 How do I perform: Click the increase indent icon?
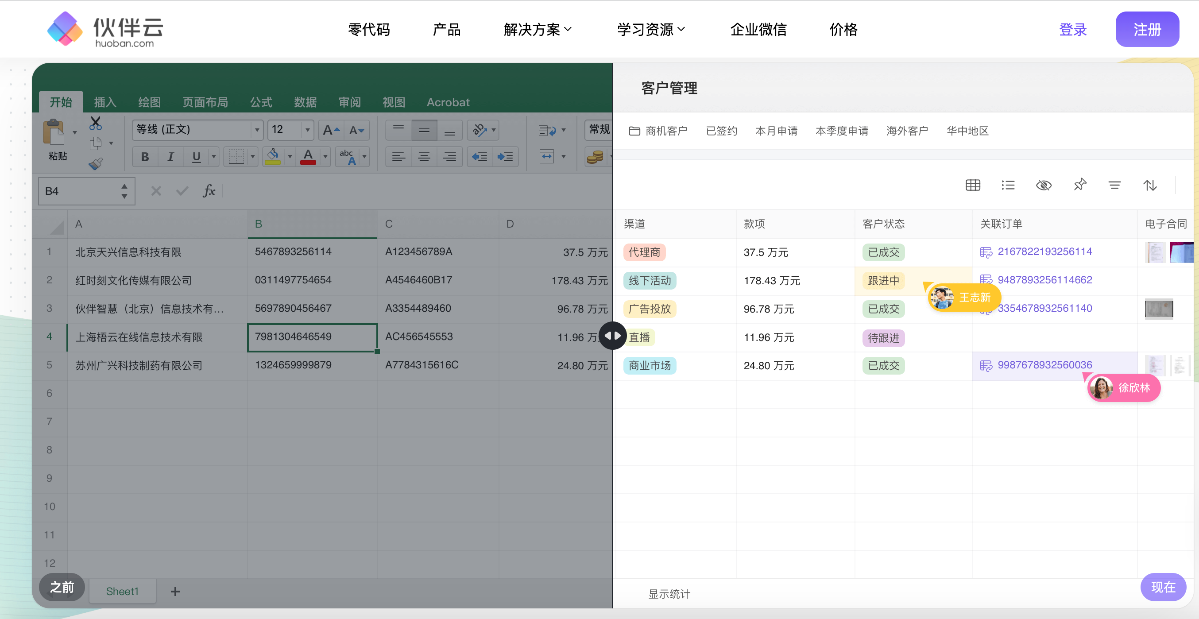tap(505, 157)
